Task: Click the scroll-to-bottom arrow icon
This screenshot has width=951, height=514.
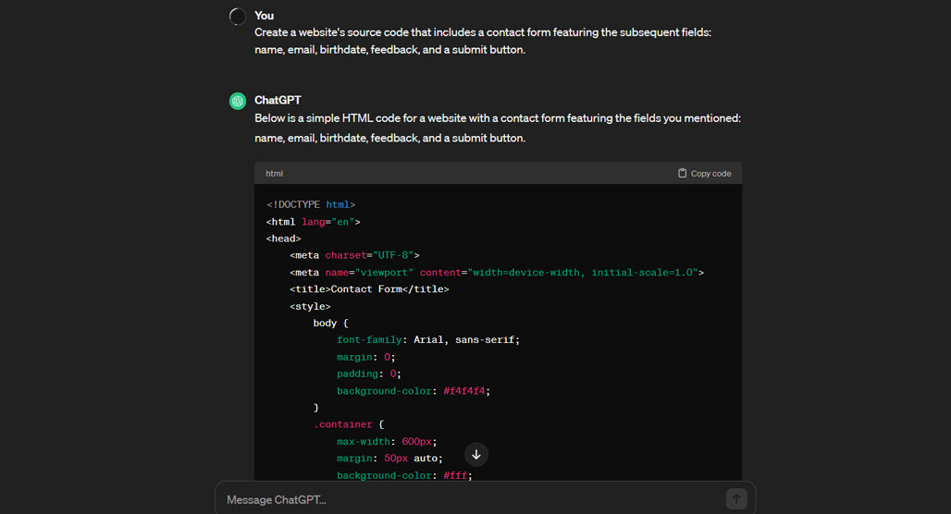Action: point(476,455)
